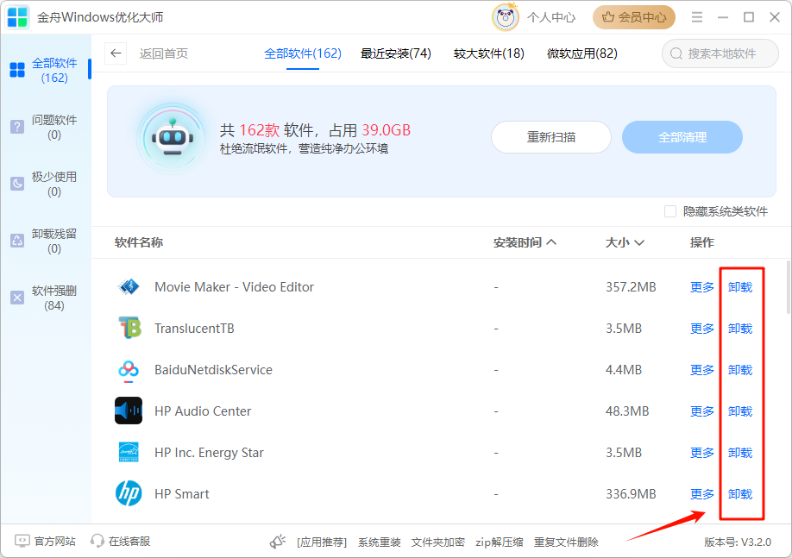Select the 极少使用 moon icon
Viewport: 792px width, 558px height.
click(17, 184)
